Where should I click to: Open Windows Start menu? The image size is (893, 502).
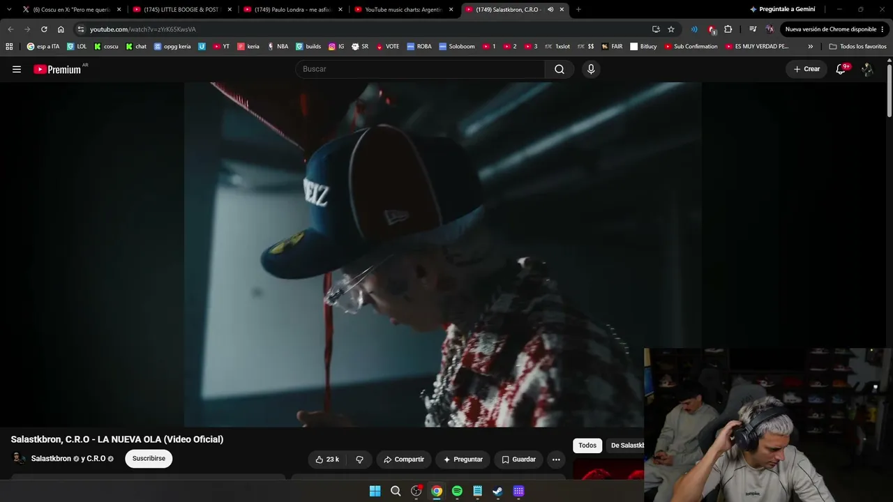[x=375, y=491]
